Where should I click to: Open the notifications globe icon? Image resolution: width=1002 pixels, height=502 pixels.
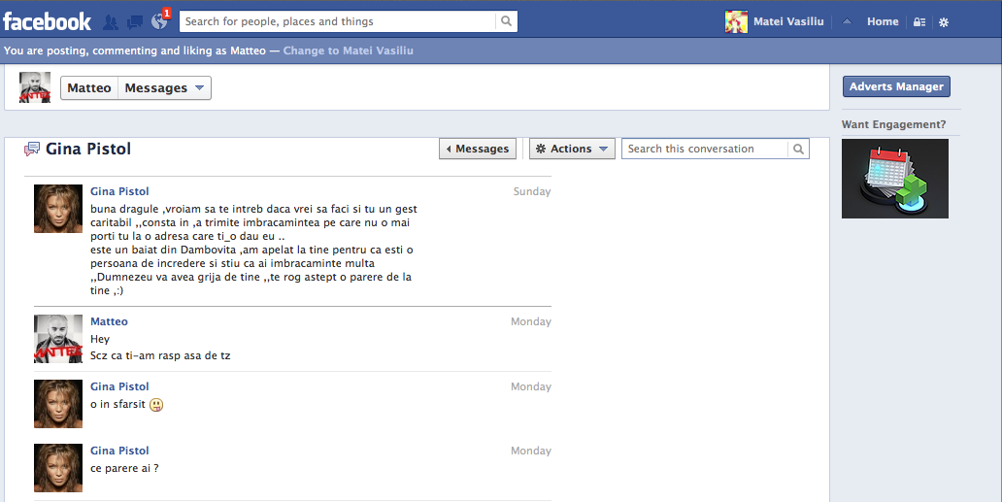pyautogui.click(x=159, y=21)
